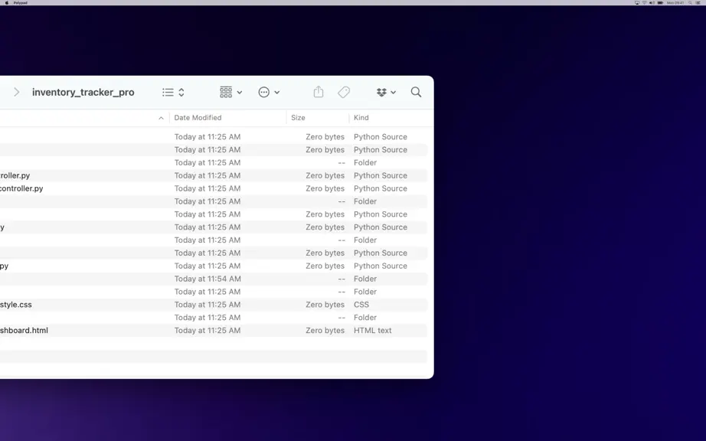
Task: Click the Wi-Fi menu bar icon
Action: 644,3
